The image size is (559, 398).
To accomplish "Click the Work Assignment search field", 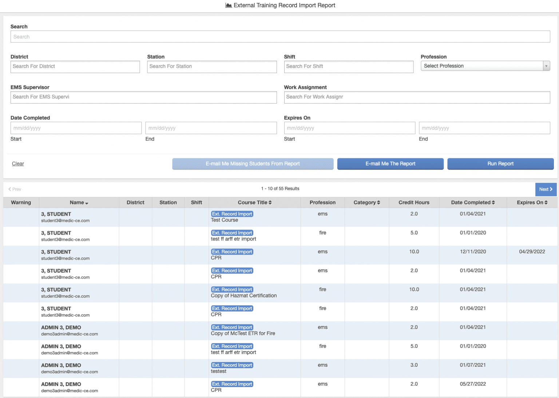I will point(417,97).
